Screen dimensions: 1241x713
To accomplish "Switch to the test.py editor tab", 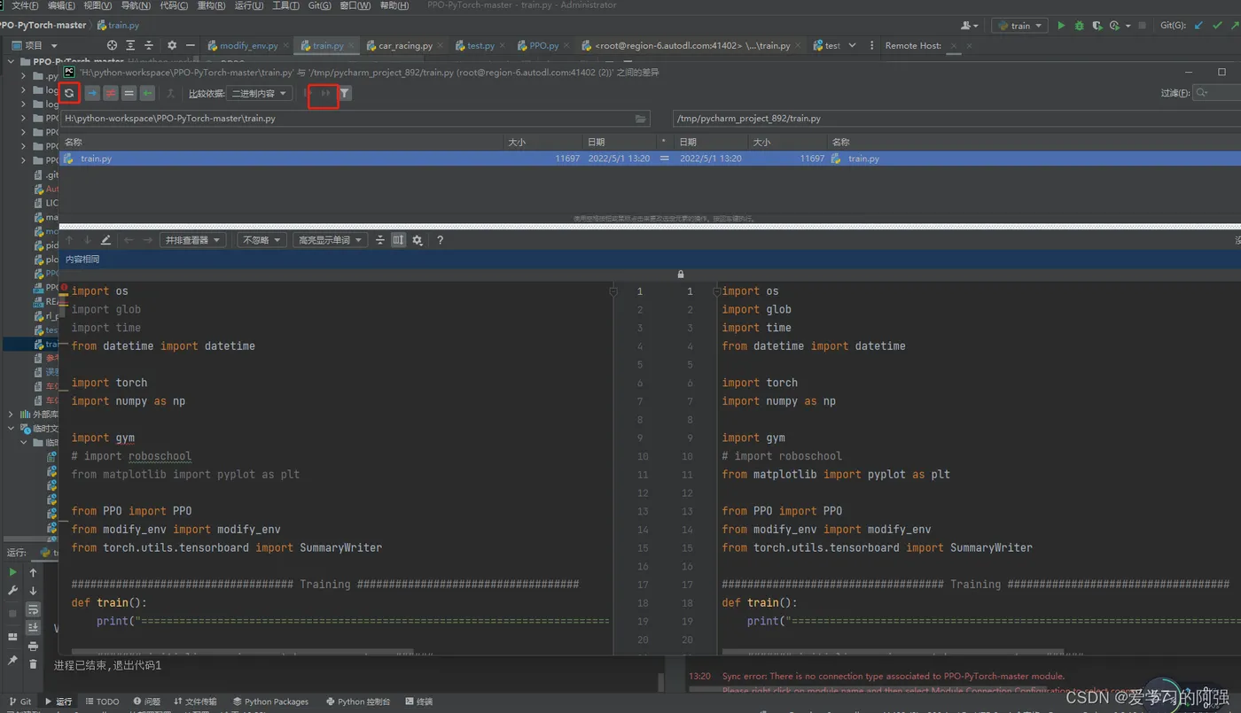I will tap(480, 45).
